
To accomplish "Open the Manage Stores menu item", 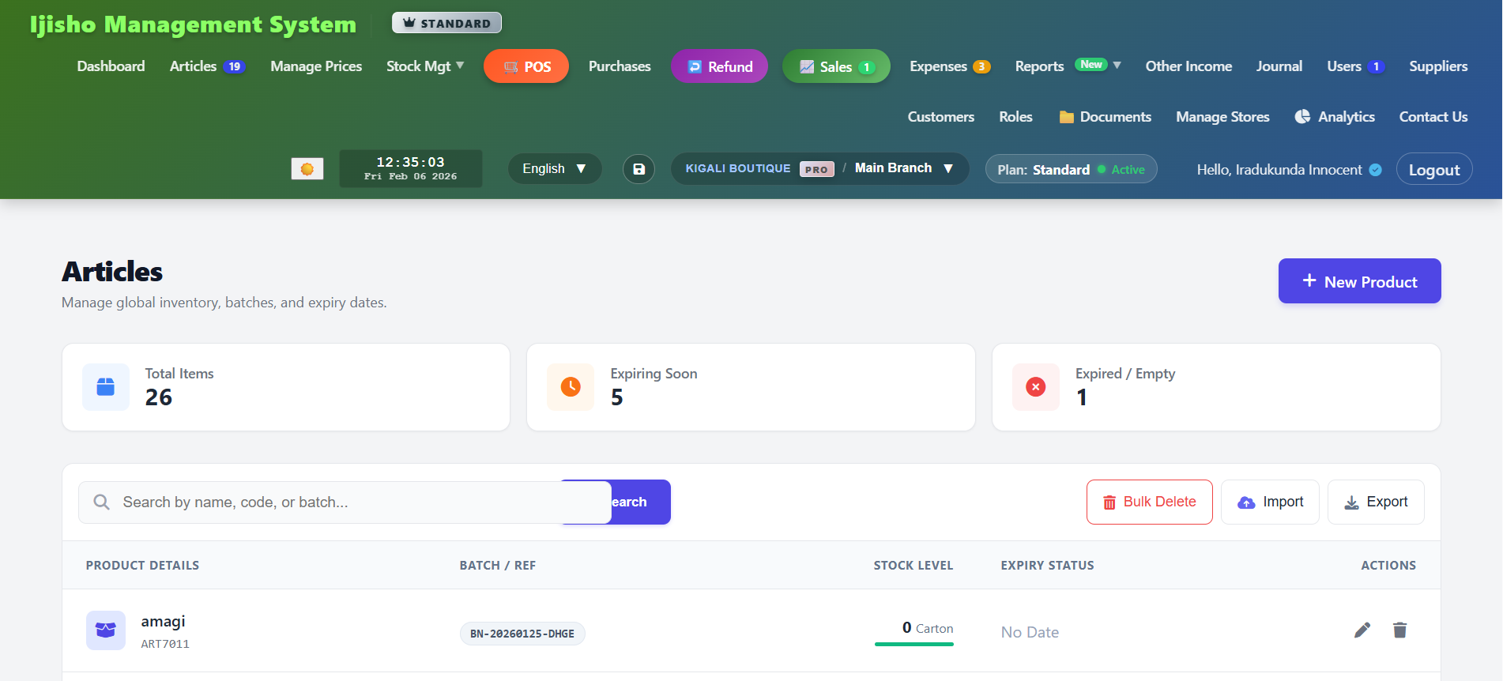I will pos(1222,117).
